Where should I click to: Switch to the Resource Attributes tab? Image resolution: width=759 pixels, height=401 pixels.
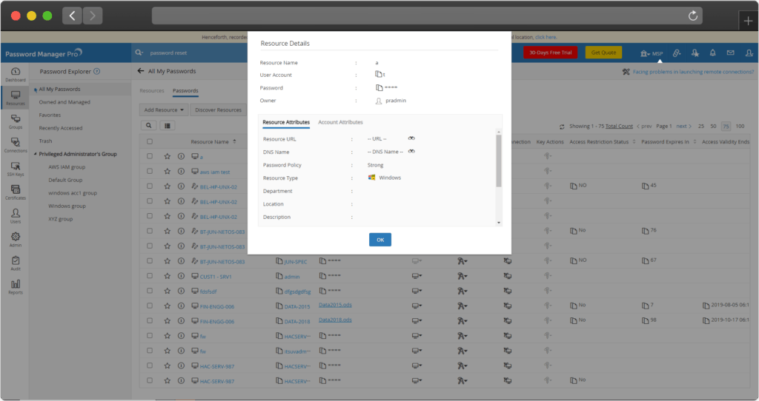pos(286,122)
